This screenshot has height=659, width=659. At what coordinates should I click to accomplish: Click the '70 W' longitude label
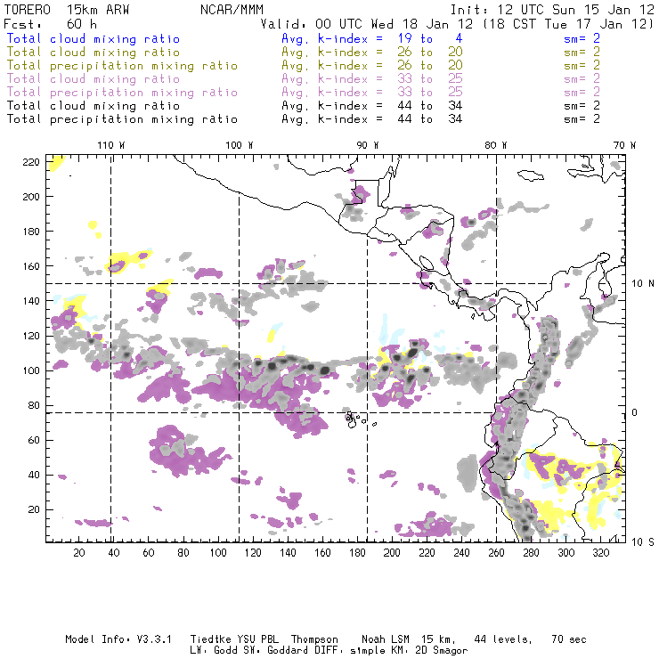click(x=624, y=145)
